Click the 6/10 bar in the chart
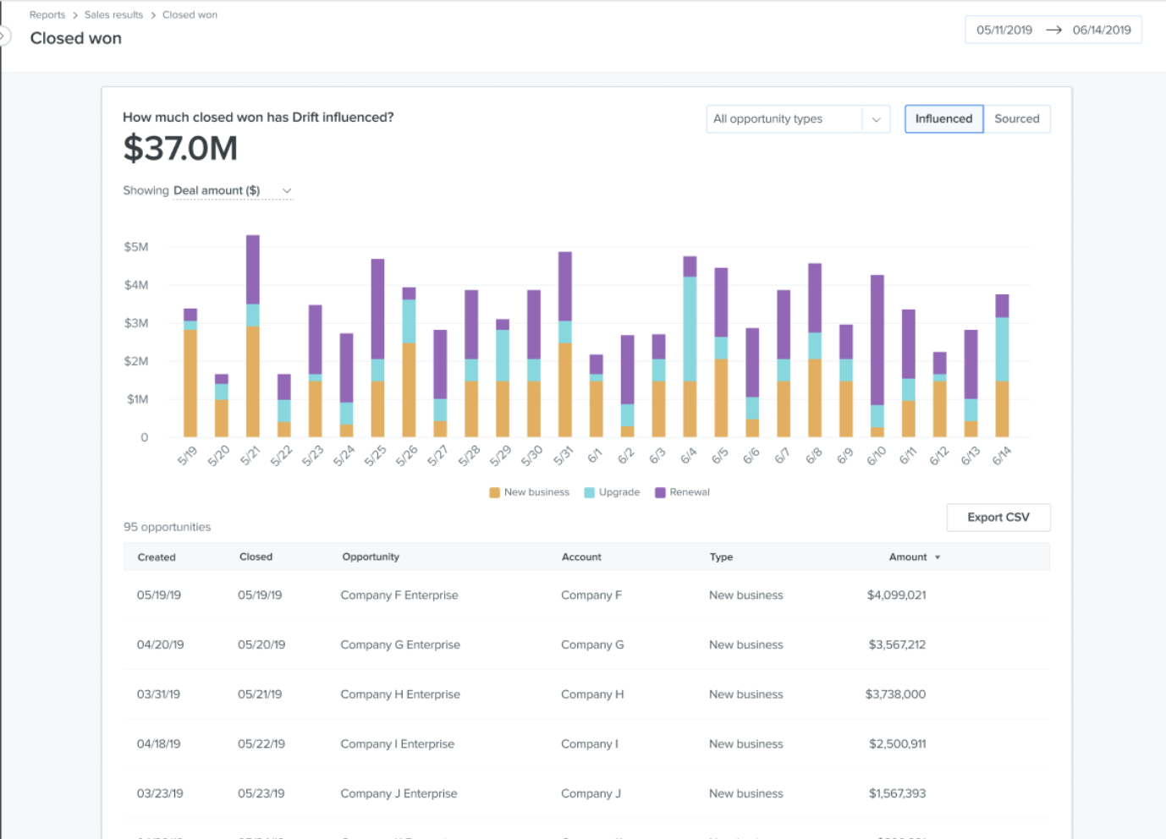 (x=877, y=356)
